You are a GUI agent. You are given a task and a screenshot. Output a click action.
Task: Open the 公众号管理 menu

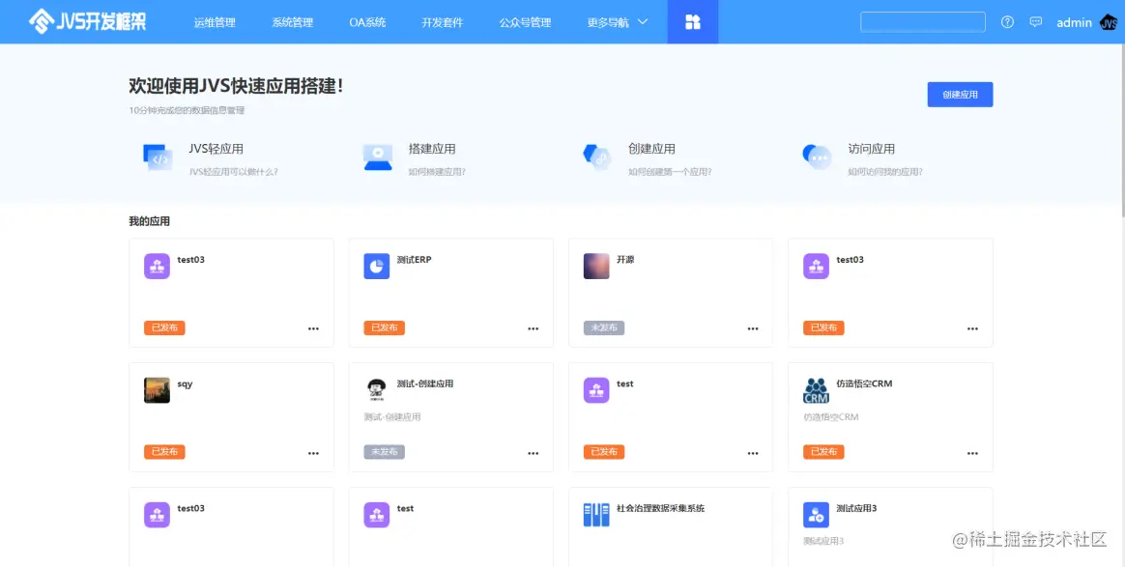click(x=525, y=22)
